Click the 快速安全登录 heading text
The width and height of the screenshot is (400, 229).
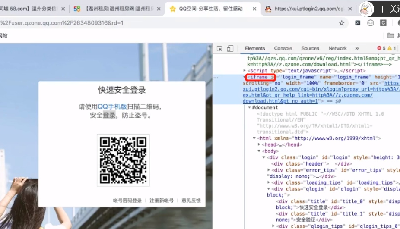122,90
